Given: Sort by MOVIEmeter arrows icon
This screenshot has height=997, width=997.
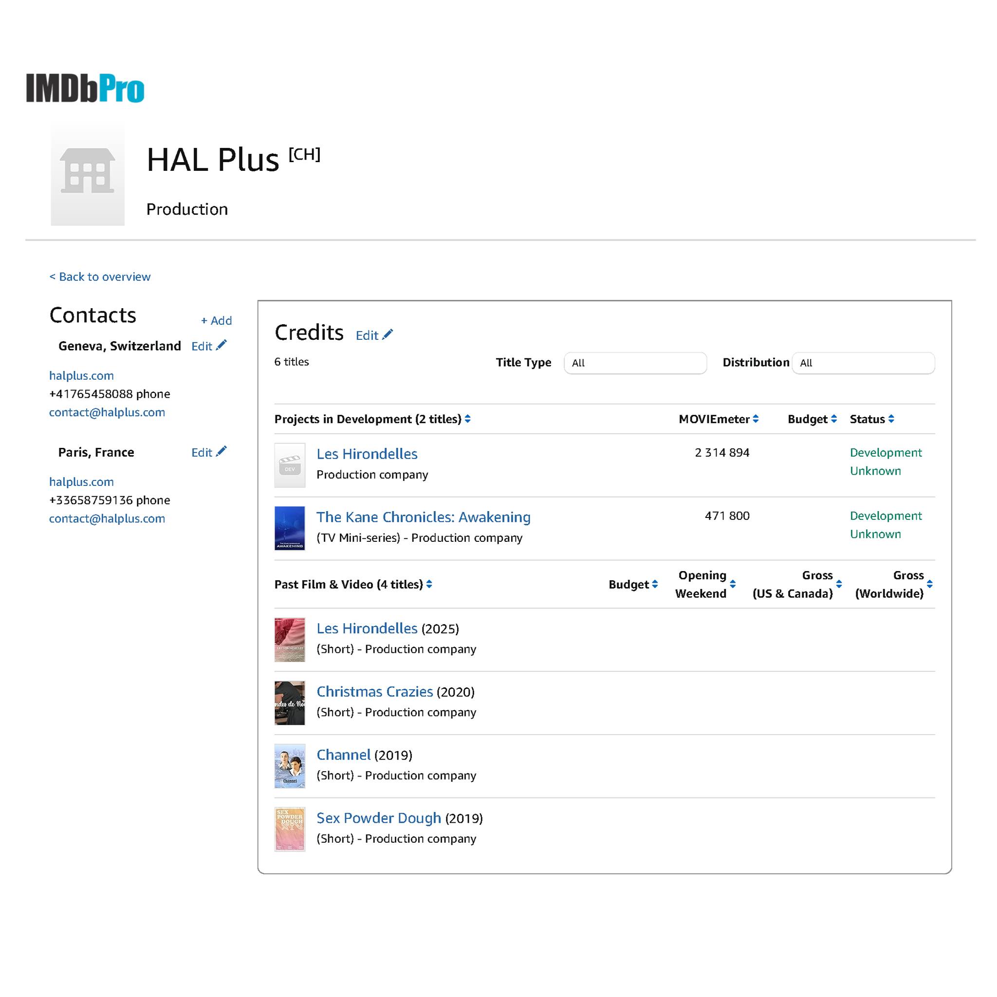Looking at the screenshot, I should pyautogui.click(x=756, y=419).
